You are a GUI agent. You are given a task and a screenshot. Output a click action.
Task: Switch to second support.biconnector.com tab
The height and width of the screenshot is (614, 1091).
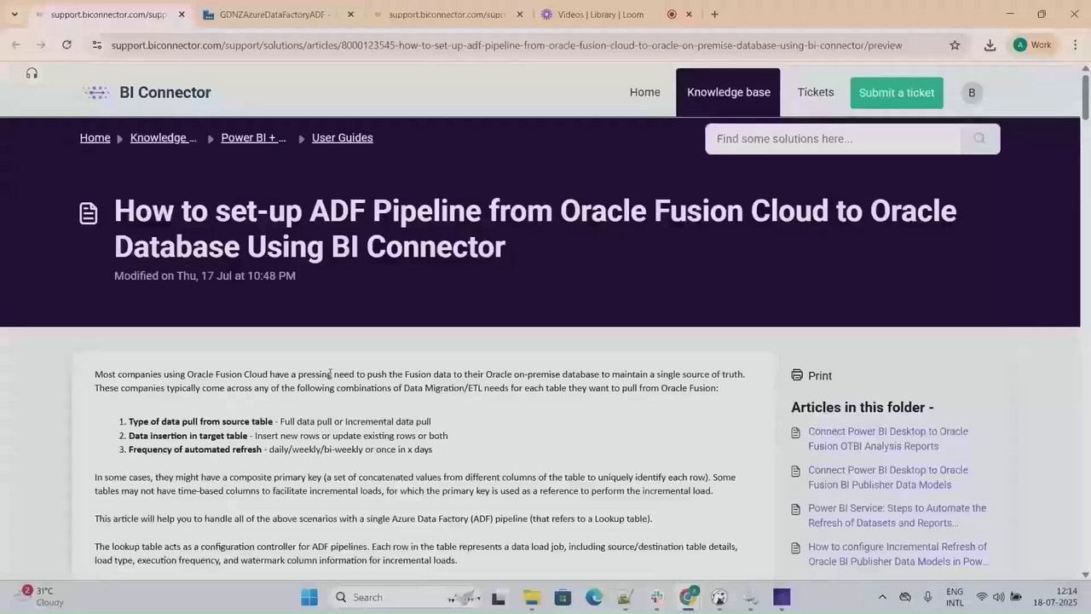click(447, 14)
